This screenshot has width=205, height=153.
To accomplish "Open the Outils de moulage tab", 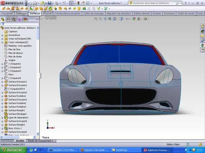I will click(93, 13).
